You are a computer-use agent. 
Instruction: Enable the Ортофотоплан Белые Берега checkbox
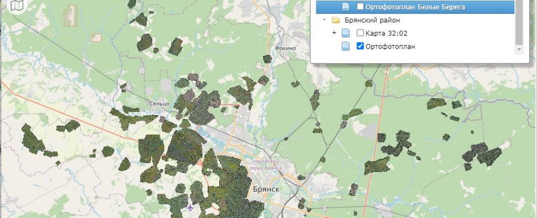[360, 7]
